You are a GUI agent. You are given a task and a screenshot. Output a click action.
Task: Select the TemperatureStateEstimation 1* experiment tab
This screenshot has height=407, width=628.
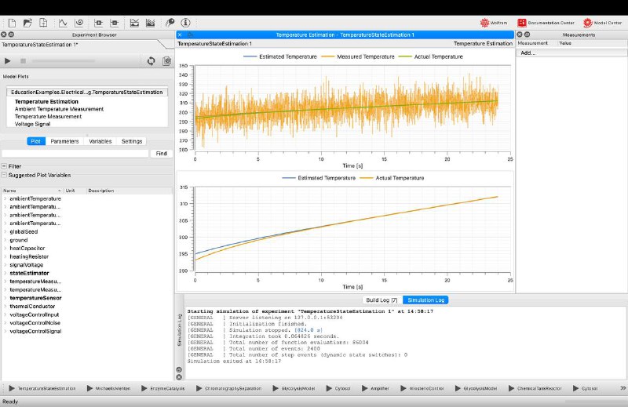pos(40,45)
